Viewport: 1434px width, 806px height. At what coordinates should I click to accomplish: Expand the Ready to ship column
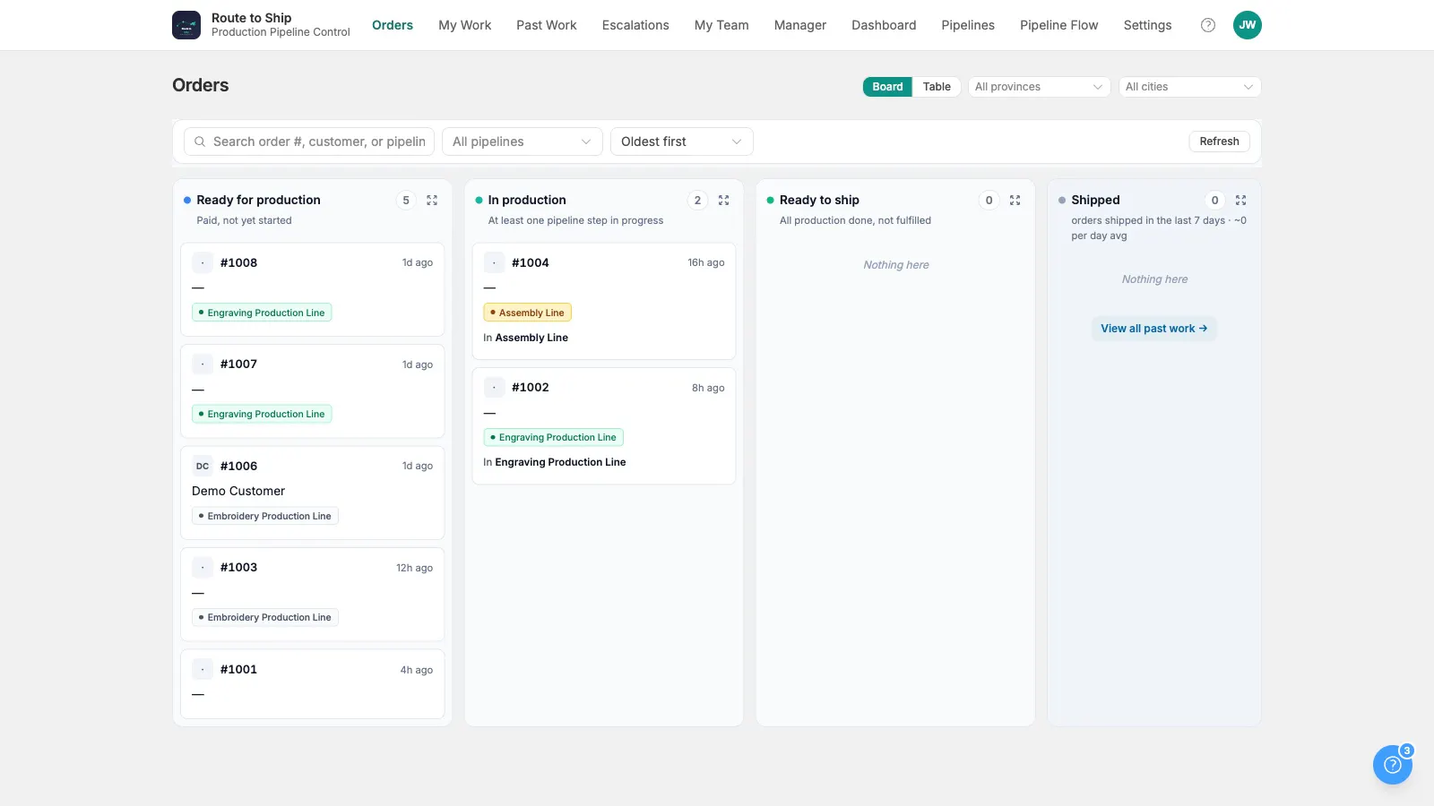pyautogui.click(x=1015, y=201)
